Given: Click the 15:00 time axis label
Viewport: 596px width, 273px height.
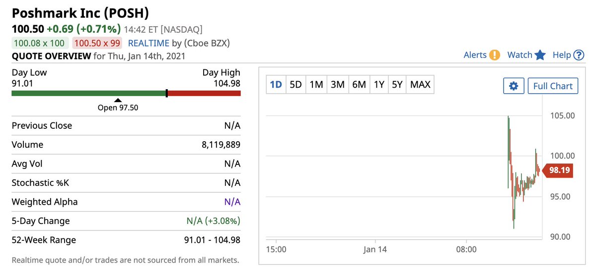Looking at the screenshot, I should [276, 249].
